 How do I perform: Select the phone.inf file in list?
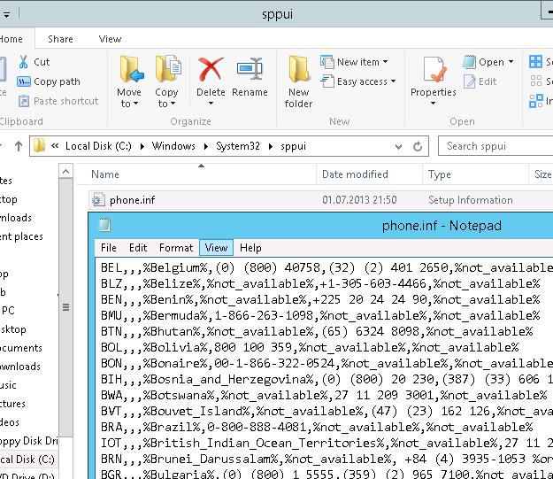pyautogui.click(x=132, y=200)
